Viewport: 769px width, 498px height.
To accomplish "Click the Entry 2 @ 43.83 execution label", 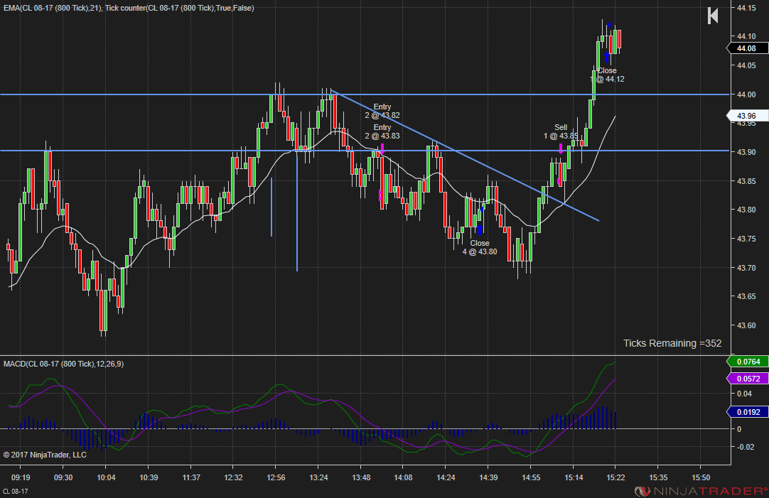I will (x=382, y=131).
